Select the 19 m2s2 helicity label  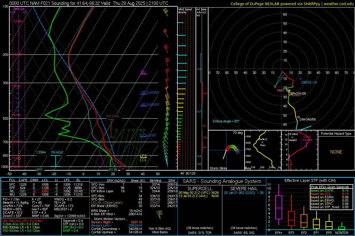57,152
